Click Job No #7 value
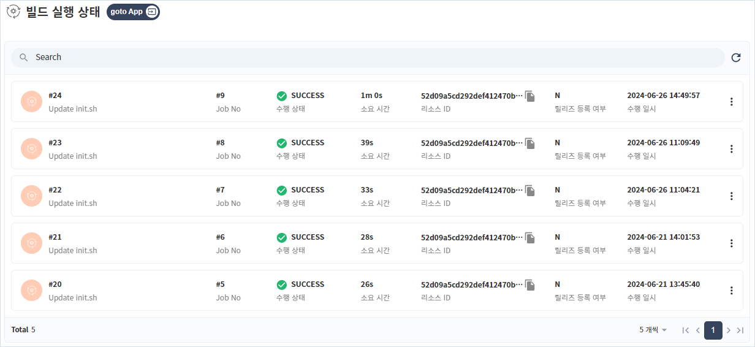Viewport: 755px width, 347px height. click(221, 190)
